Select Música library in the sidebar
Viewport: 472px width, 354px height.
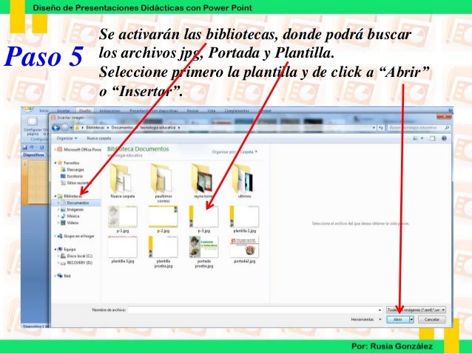(70, 216)
